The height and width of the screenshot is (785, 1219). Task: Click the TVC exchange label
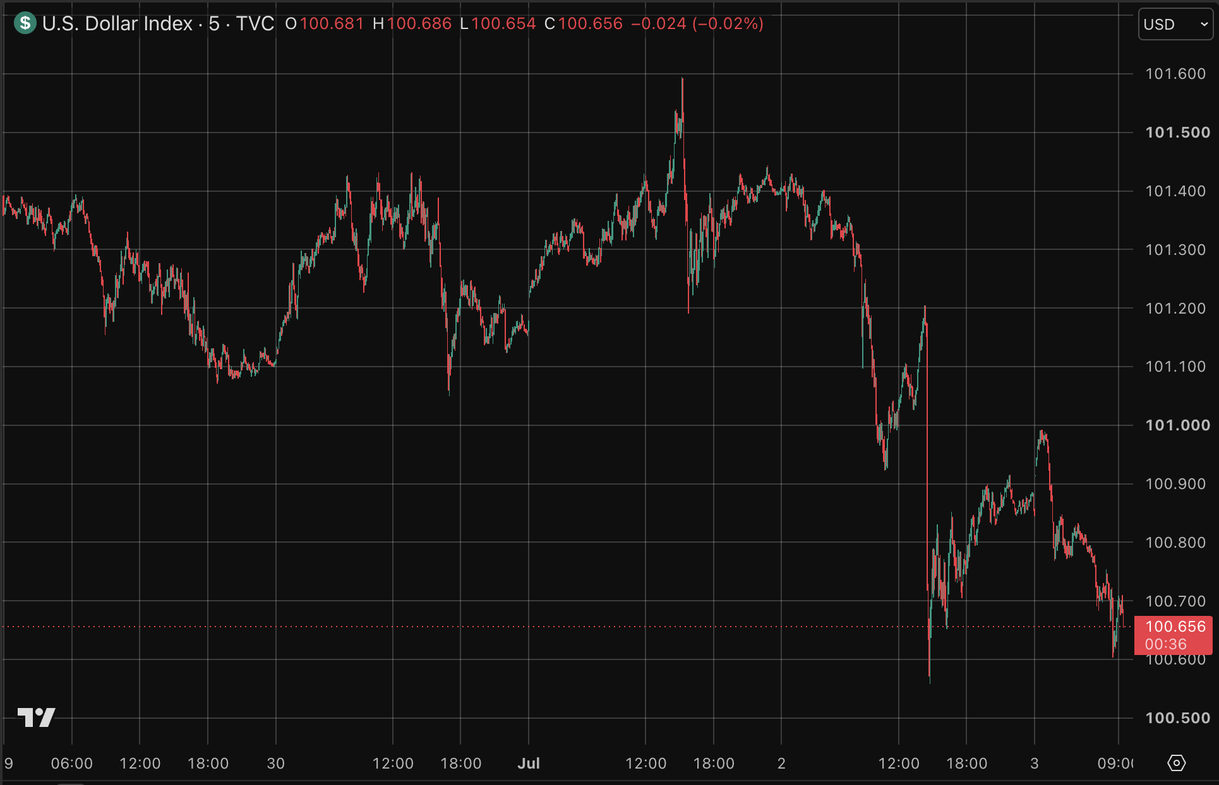tap(255, 23)
